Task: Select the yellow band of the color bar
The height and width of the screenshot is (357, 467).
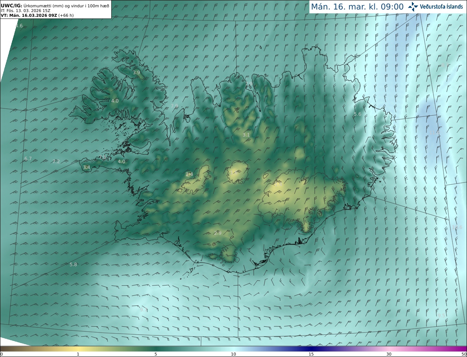Action: [x=78, y=349]
